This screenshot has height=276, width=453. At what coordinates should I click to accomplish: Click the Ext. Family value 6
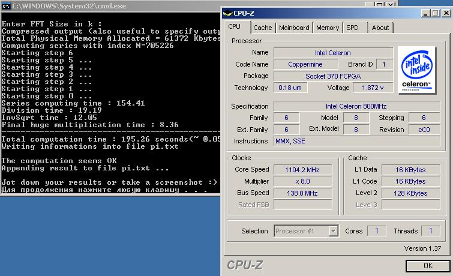[286, 130]
